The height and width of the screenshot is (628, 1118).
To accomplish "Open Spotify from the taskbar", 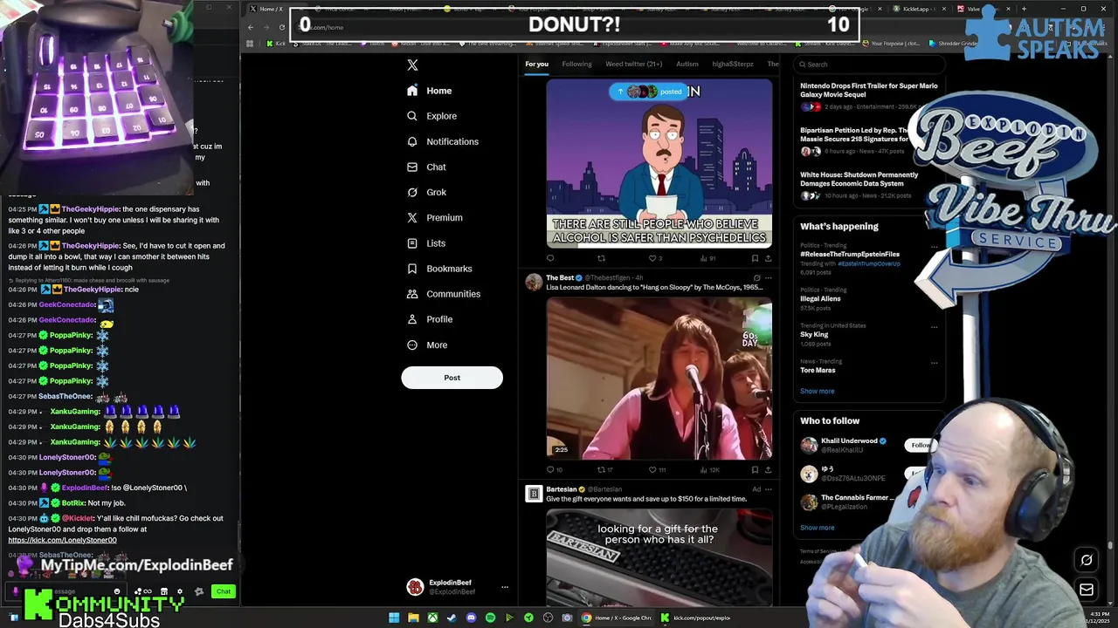I will pos(490,618).
